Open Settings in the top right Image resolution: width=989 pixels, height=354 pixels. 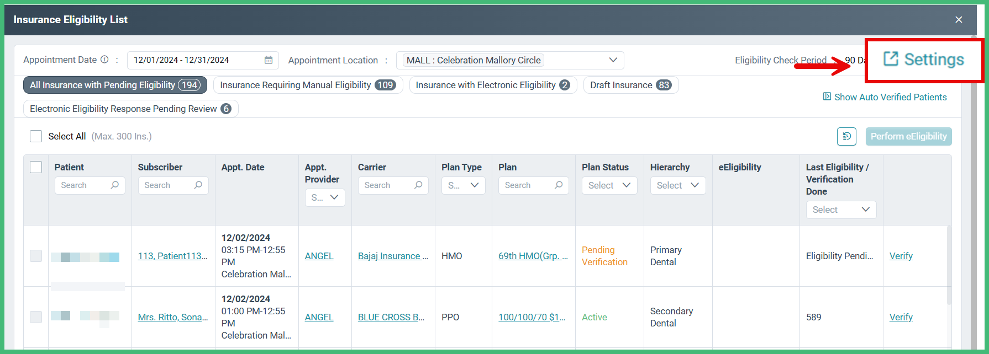(x=924, y=59)
